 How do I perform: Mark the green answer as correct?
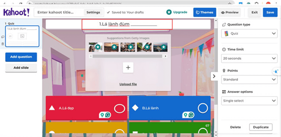click(203, 131)
